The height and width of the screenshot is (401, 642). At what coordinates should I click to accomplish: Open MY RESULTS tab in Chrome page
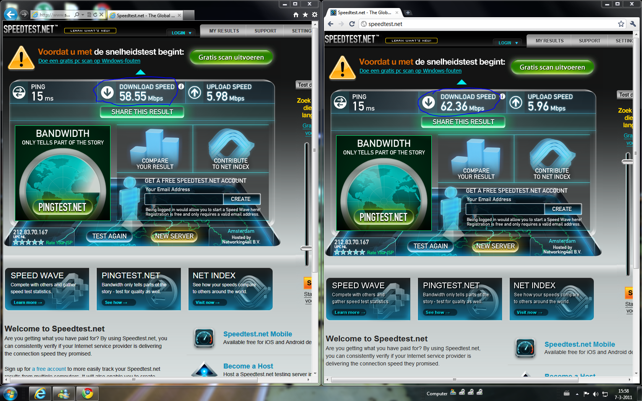point(549,41)
